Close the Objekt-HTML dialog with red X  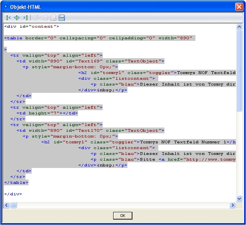click(239, 7)
